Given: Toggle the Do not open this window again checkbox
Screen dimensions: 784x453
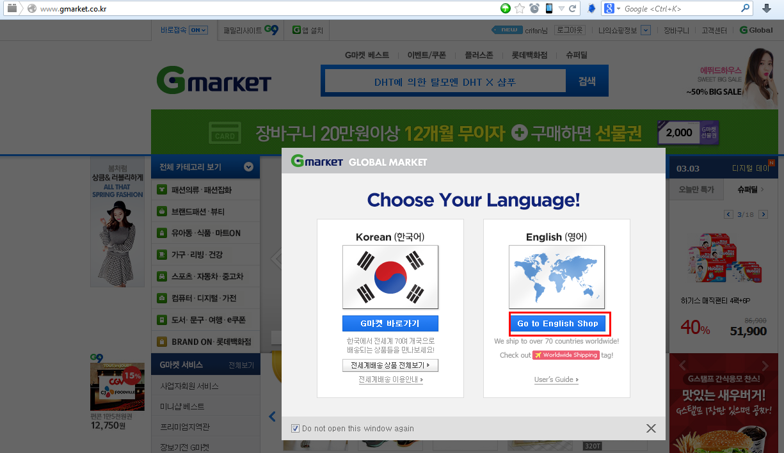Looking at the screenshot, I should click(x=296, y=428).
